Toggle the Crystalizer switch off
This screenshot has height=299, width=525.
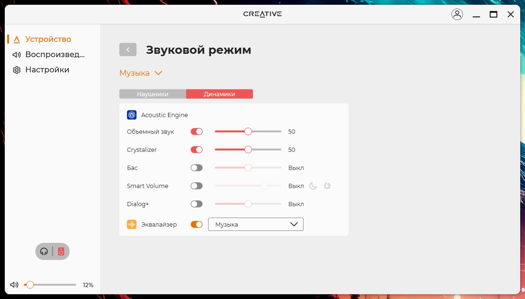coord(197,149)
